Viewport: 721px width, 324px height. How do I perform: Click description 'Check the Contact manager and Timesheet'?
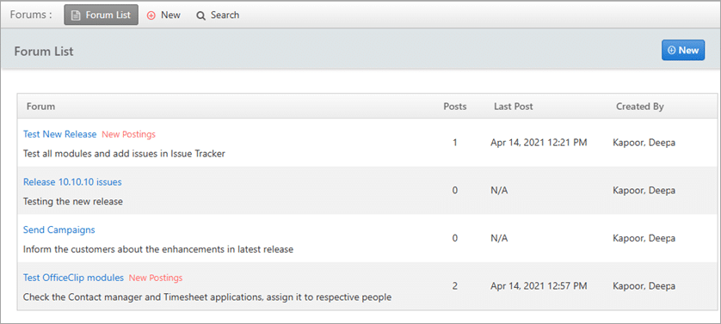pyautogui.click(x=206, y=297)
